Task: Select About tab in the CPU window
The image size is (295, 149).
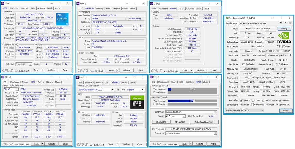Action: tap(57, 8)
